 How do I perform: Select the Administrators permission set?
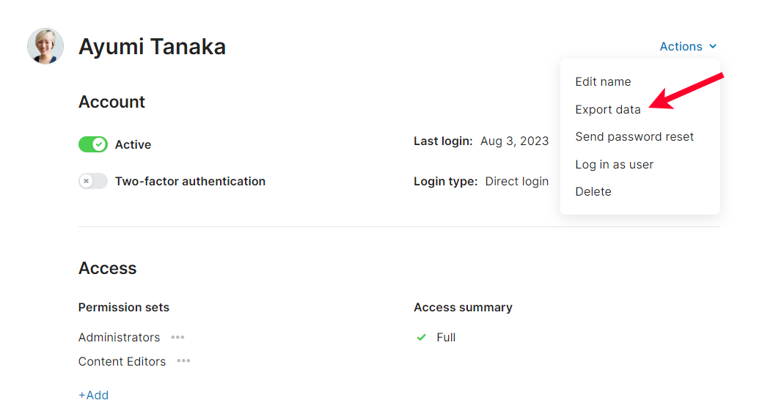click(119, 337)
